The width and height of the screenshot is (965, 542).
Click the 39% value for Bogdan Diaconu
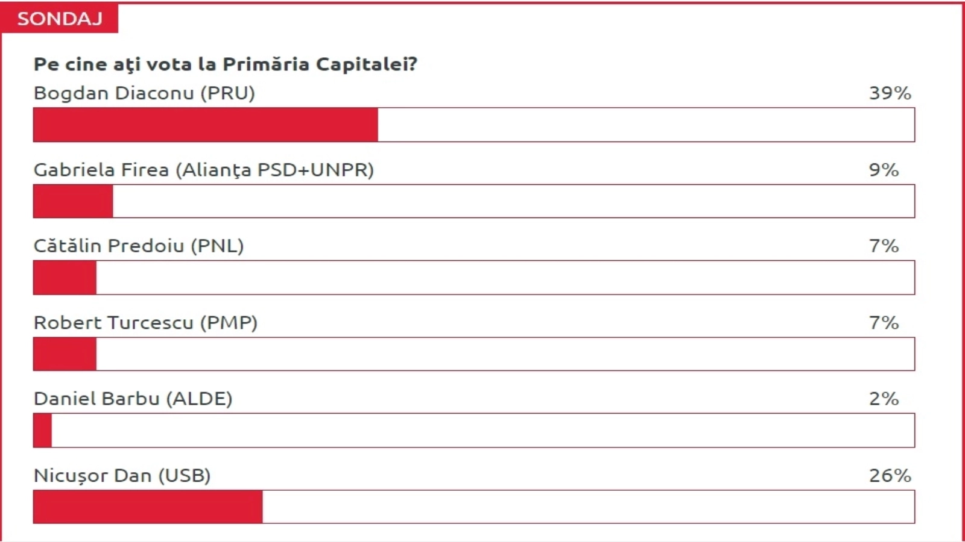[890, 93]
